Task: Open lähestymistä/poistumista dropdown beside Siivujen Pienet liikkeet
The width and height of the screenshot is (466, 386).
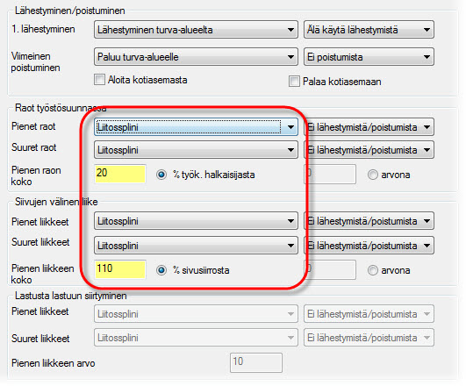Action: point(369,221)
